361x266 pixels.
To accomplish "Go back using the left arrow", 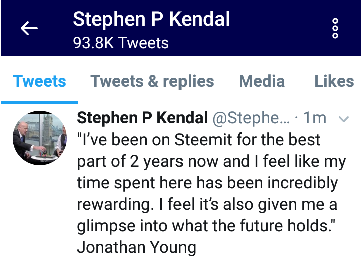I will (x=29, y=28).
